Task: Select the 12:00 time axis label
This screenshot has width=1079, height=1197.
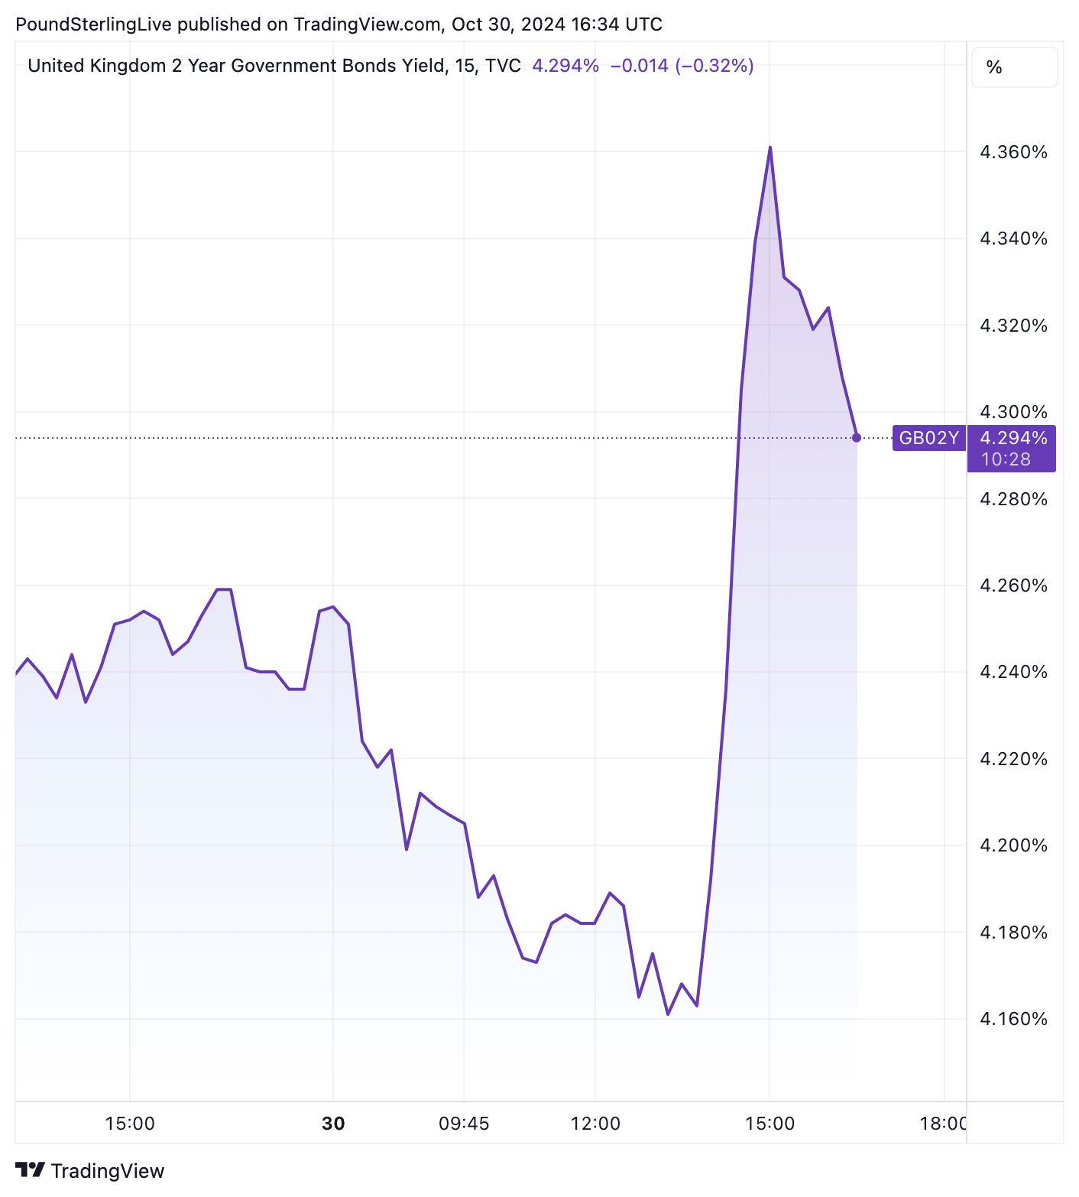Action: point(595,1124)
